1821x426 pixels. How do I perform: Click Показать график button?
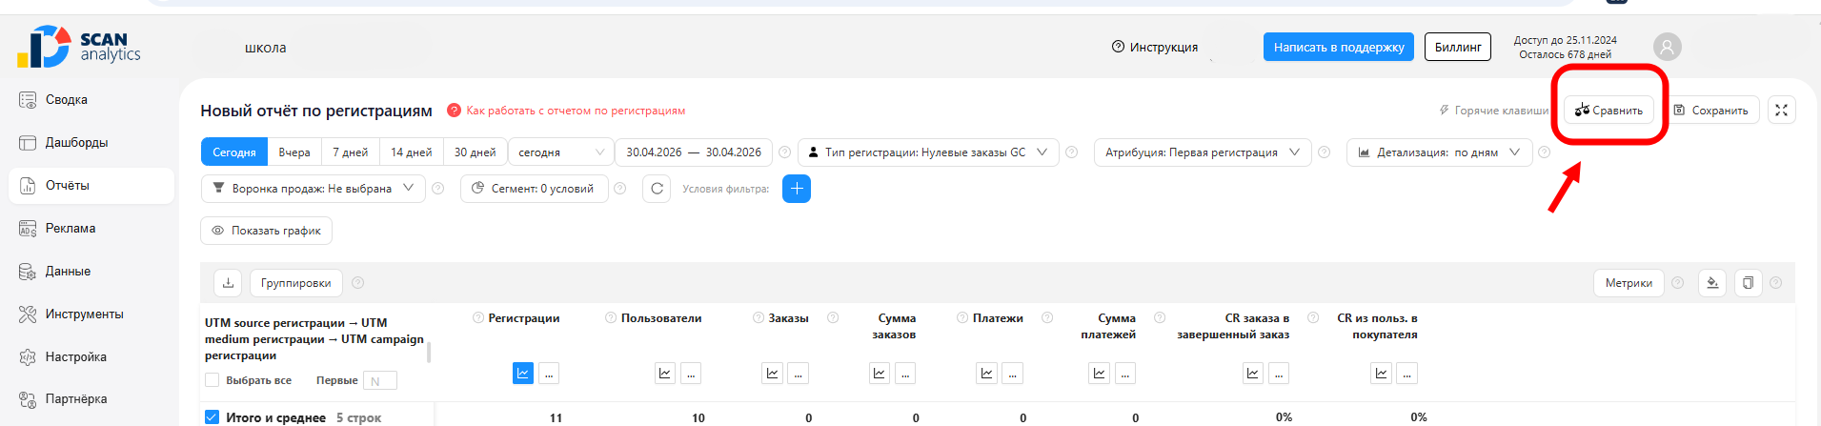[266, 231]
